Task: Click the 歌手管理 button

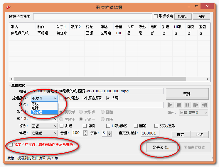Action: 161,147
